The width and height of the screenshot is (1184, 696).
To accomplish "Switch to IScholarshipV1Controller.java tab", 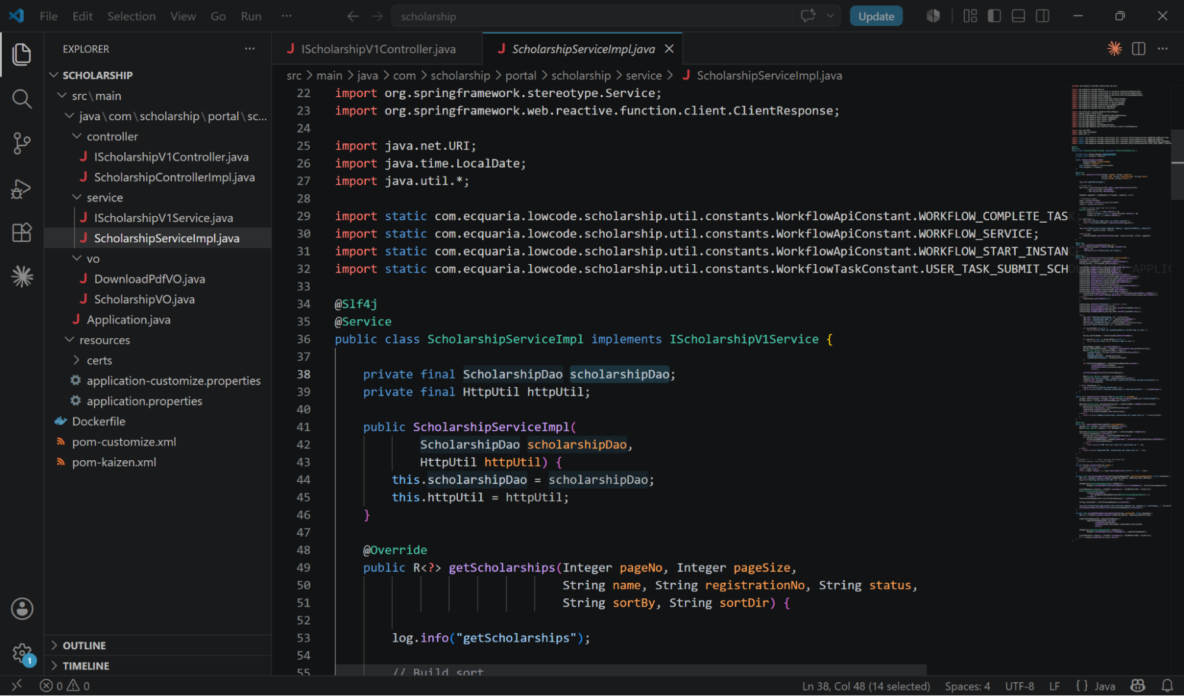I will (377, 49).
